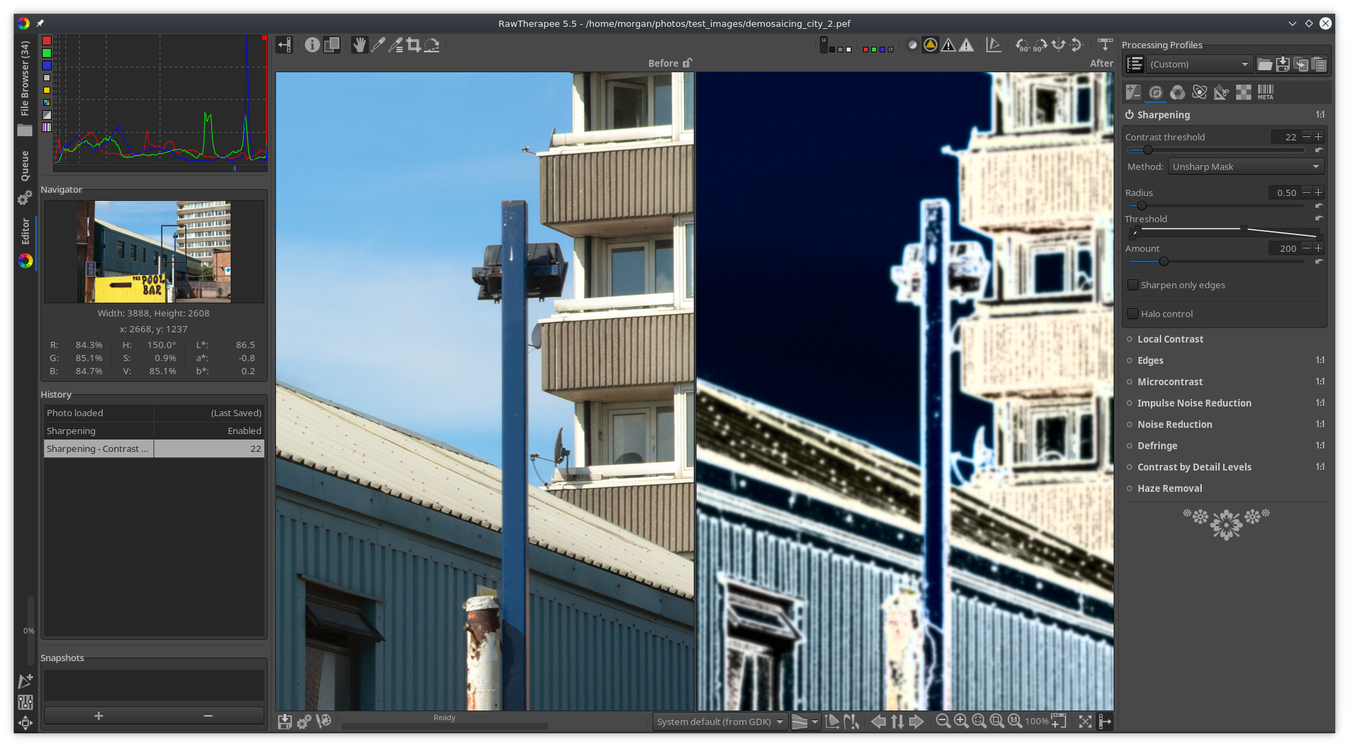Screen dimensions: 1349x747
Task: Rotate image 90 degrees left
Action: tap(1023, 45)
